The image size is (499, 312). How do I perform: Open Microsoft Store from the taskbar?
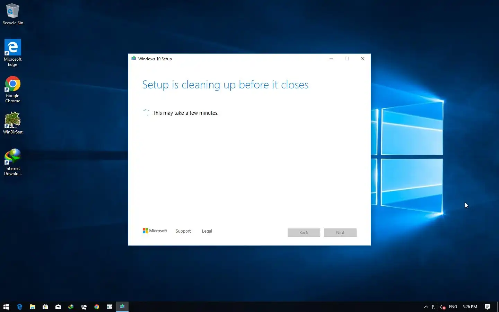[45, 307]
